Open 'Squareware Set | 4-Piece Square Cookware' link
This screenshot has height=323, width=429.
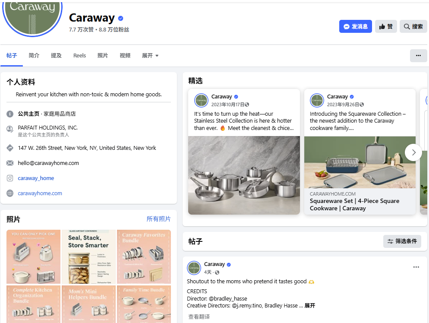(x=354, y=205)
